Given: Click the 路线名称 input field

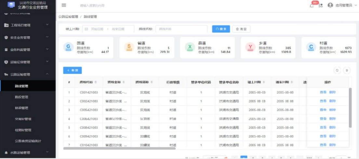Looking at the screenshot, I should (x=181, y=29).
